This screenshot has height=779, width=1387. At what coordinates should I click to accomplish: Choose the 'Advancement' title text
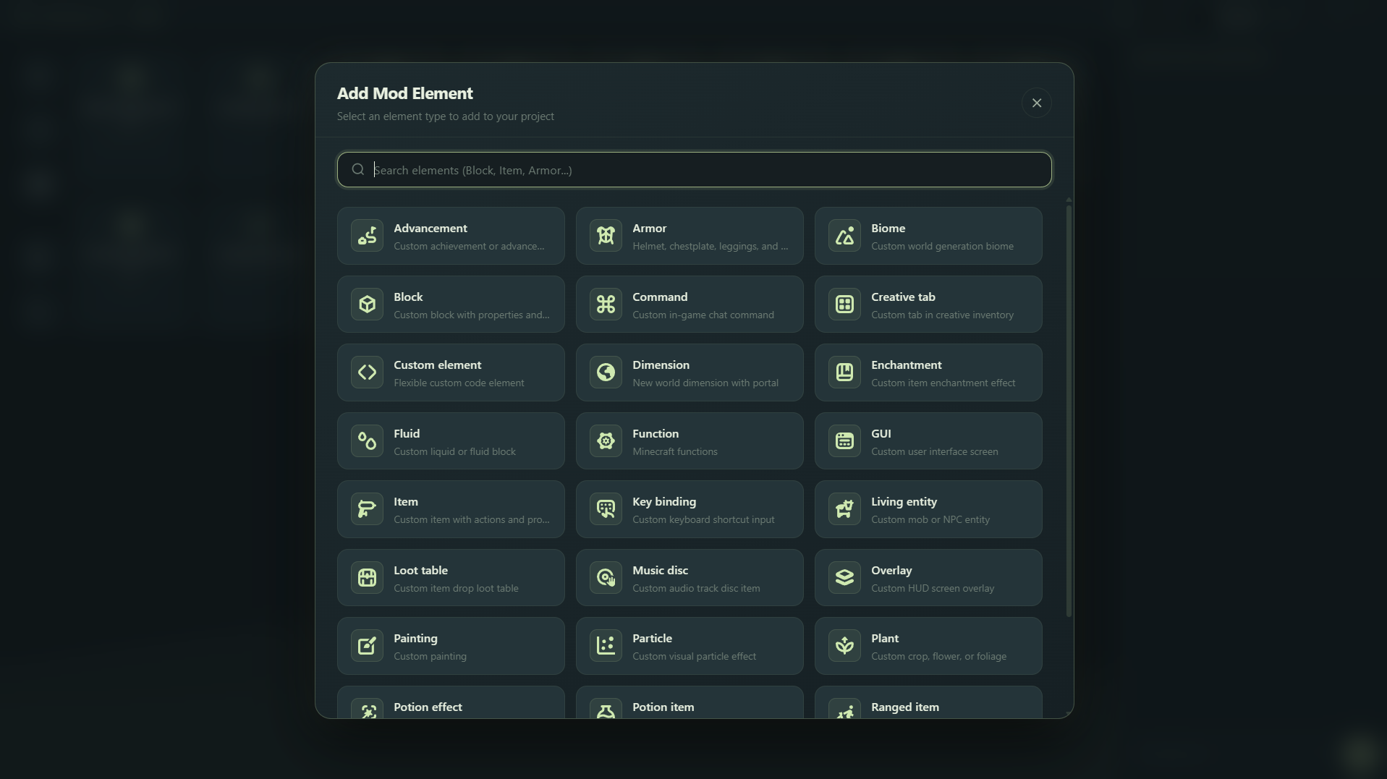click(430, 229)
